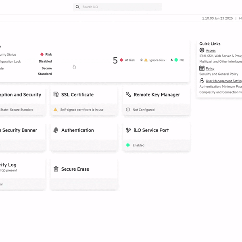The height and width of the screenshot is (242, 242).
Task: Click the iLO Service Port icon
Action: (x=128, y=130)
